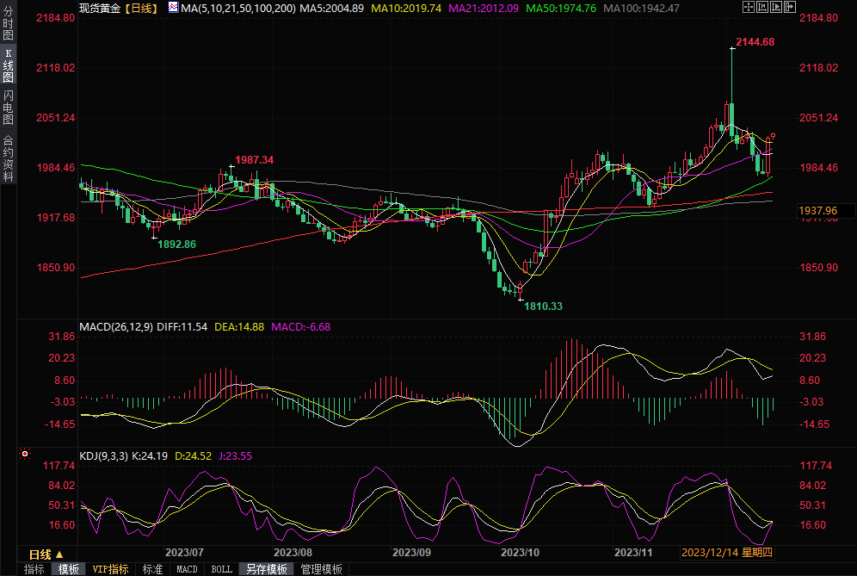Click the range measurement icon at top right

click(x=762, y=8)
